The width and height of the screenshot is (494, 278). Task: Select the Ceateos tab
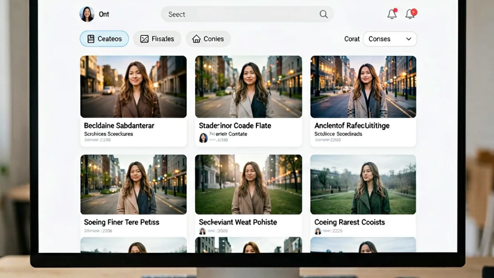tap(104, 39)
